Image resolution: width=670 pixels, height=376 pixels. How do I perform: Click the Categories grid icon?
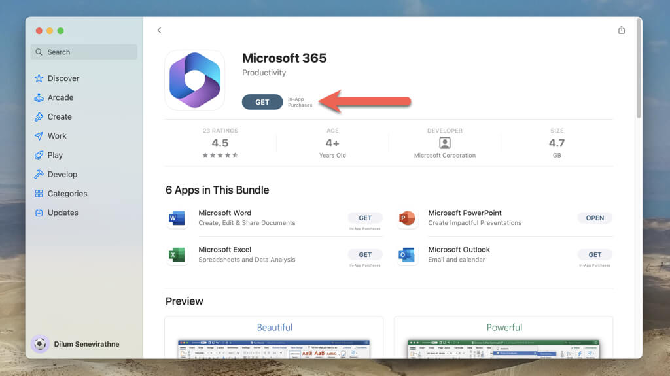(x=39, y=194)
